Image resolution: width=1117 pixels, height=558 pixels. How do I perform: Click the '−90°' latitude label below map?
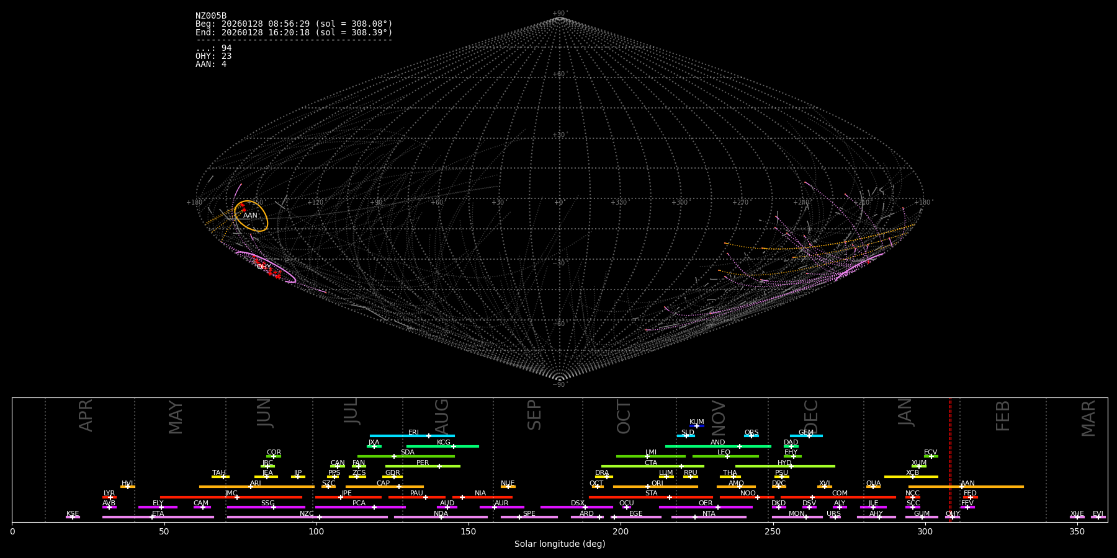(x=559, y=385)
